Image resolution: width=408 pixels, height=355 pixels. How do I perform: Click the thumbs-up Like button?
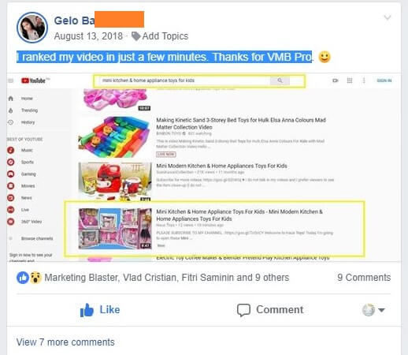pos(100,310)
